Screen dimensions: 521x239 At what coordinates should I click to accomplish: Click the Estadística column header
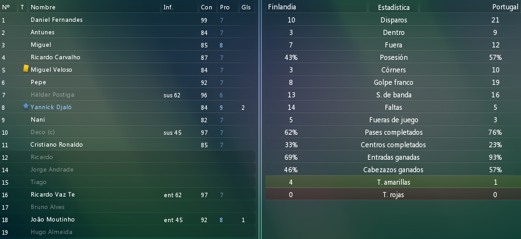pos(394,7)
